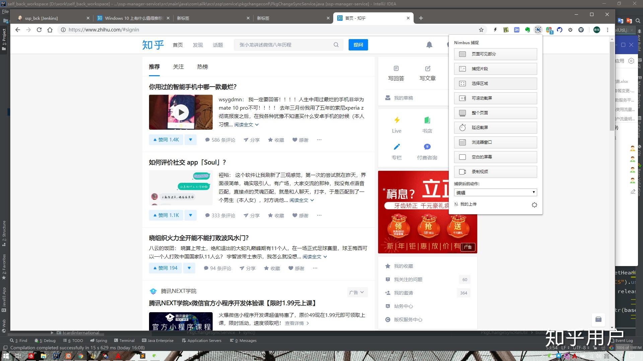Click the Evernote extension icon in toolbar
This screenshot has height=361, width=643.
click(x=527, y=30)
